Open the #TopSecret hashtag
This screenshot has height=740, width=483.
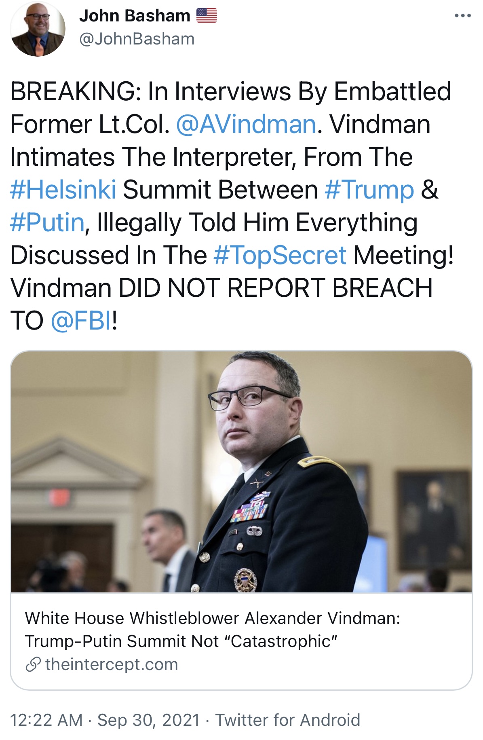[280, 255]
